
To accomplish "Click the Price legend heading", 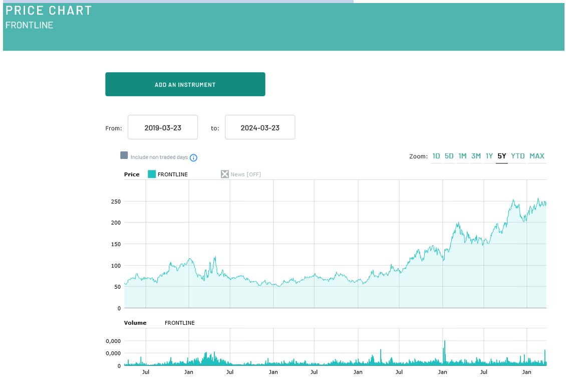I will tap(132, 174).
